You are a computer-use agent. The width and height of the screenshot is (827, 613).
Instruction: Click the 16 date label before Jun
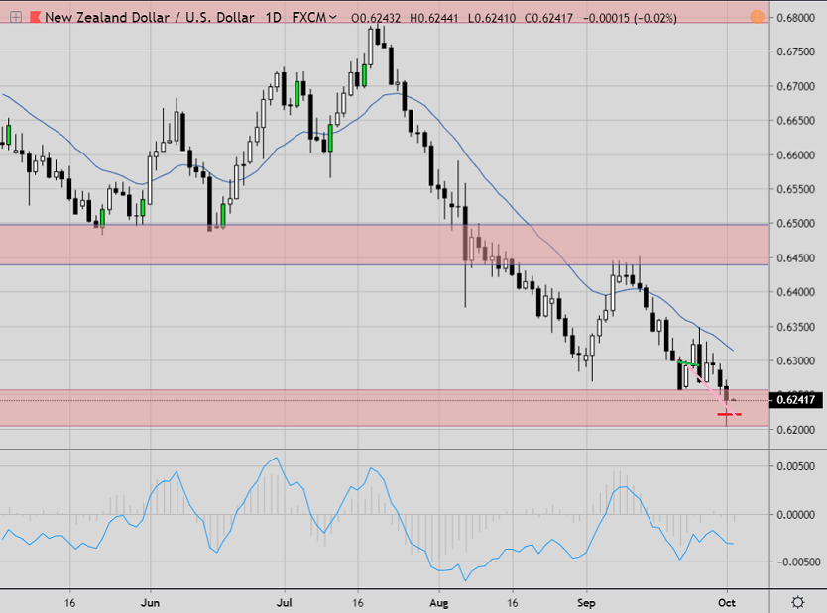click(x=70, y=603)
